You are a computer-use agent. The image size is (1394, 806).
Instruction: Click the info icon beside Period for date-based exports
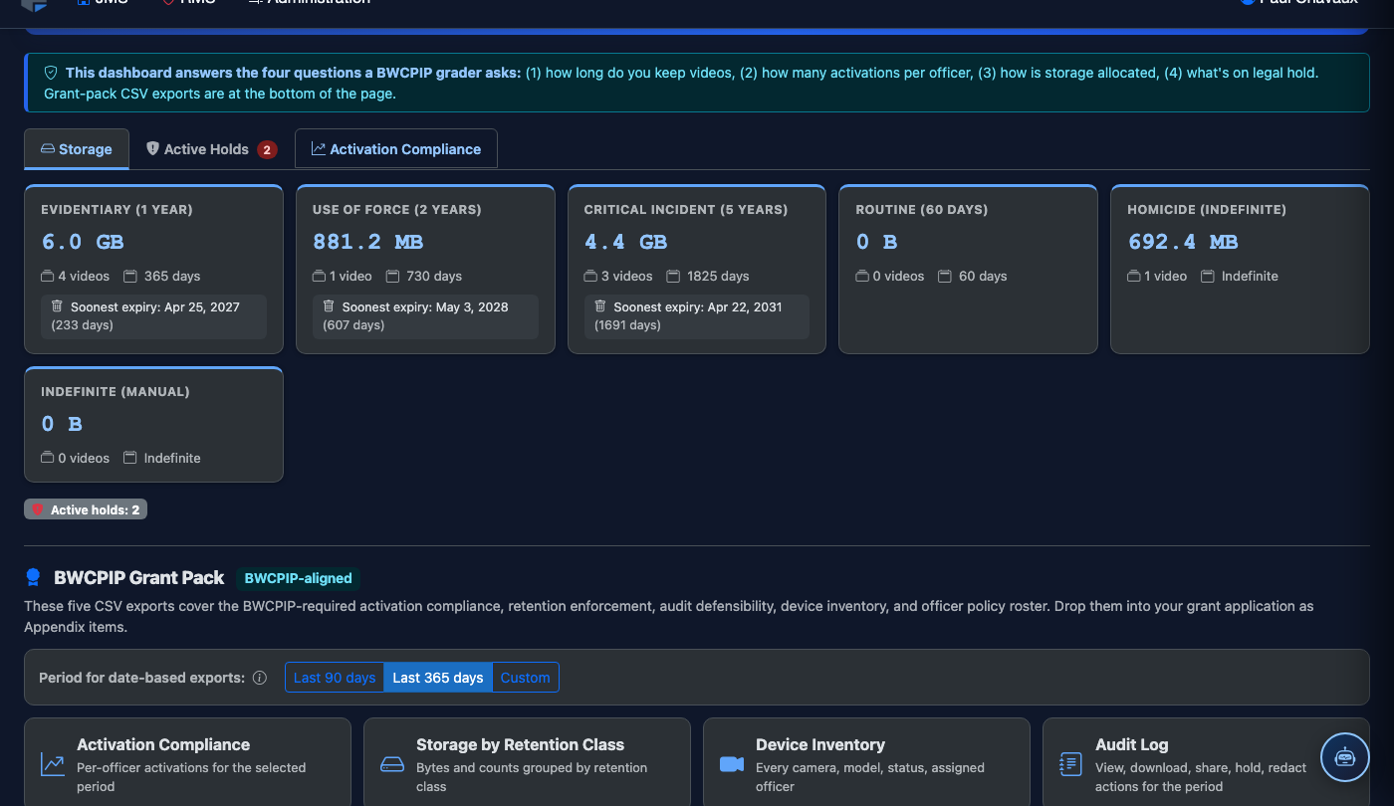(260, 678)
